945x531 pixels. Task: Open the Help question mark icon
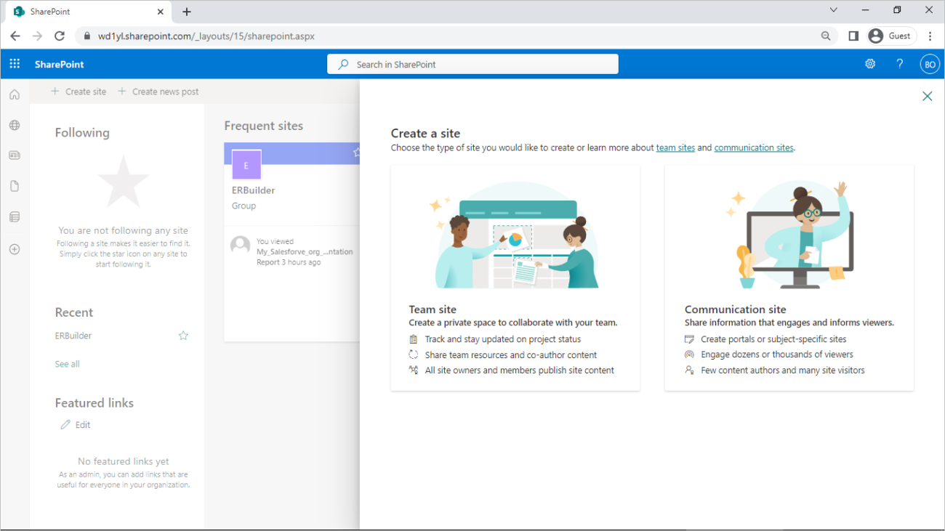click(x=899, y=63)
